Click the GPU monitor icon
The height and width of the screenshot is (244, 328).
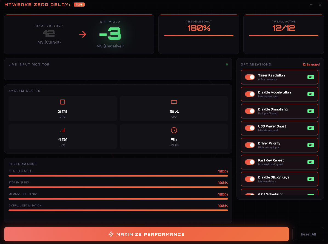174,102
